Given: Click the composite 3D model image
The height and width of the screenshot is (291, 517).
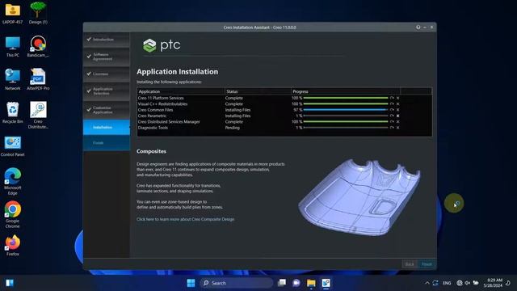Looking at the screenshot, I should [359, 197].
